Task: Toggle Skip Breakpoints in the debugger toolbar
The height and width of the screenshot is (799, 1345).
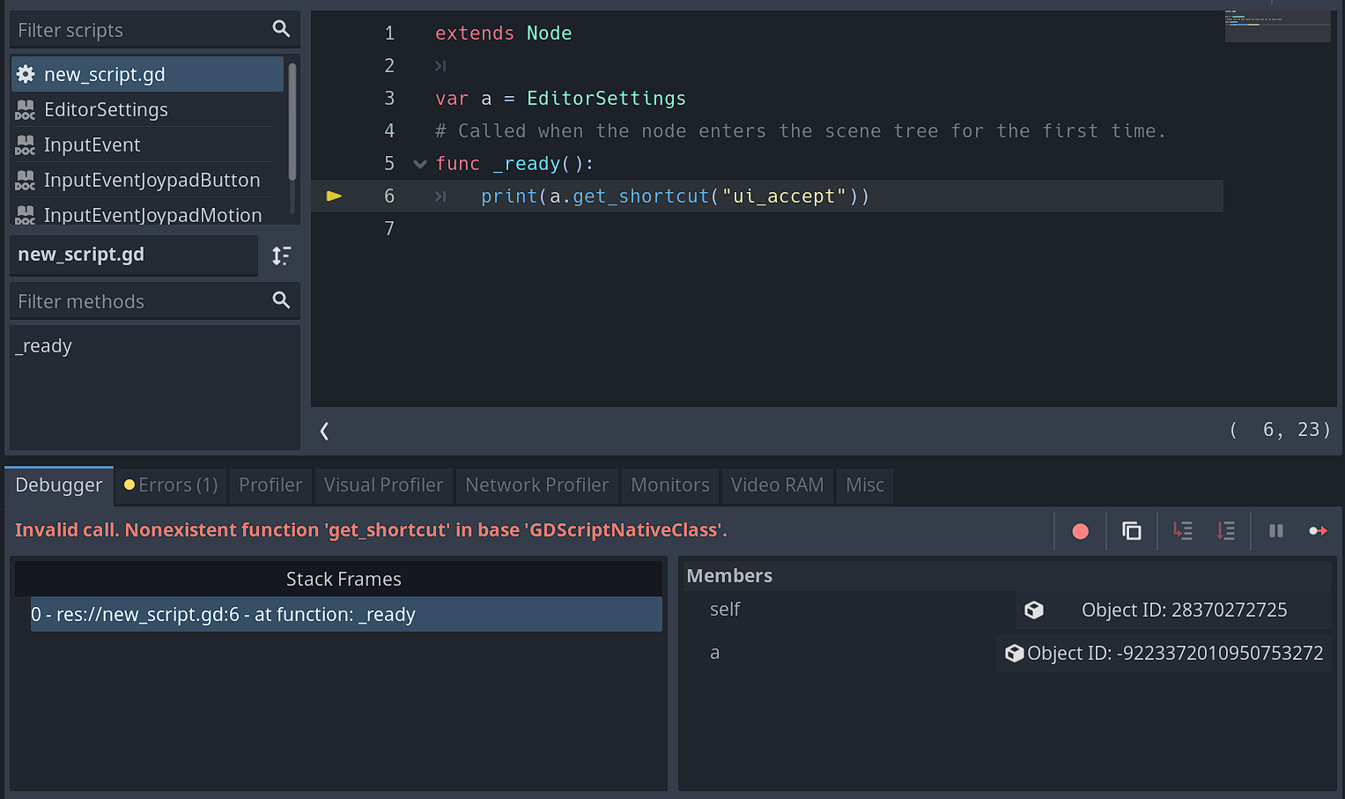Action: pyautogui.click(x=1080, y=530)
